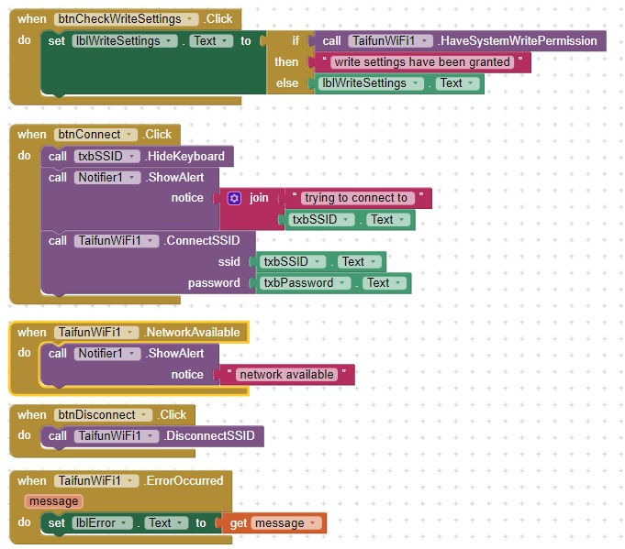
Task: Open the lblError component dropdown
Action: click(x=125, y=523)
